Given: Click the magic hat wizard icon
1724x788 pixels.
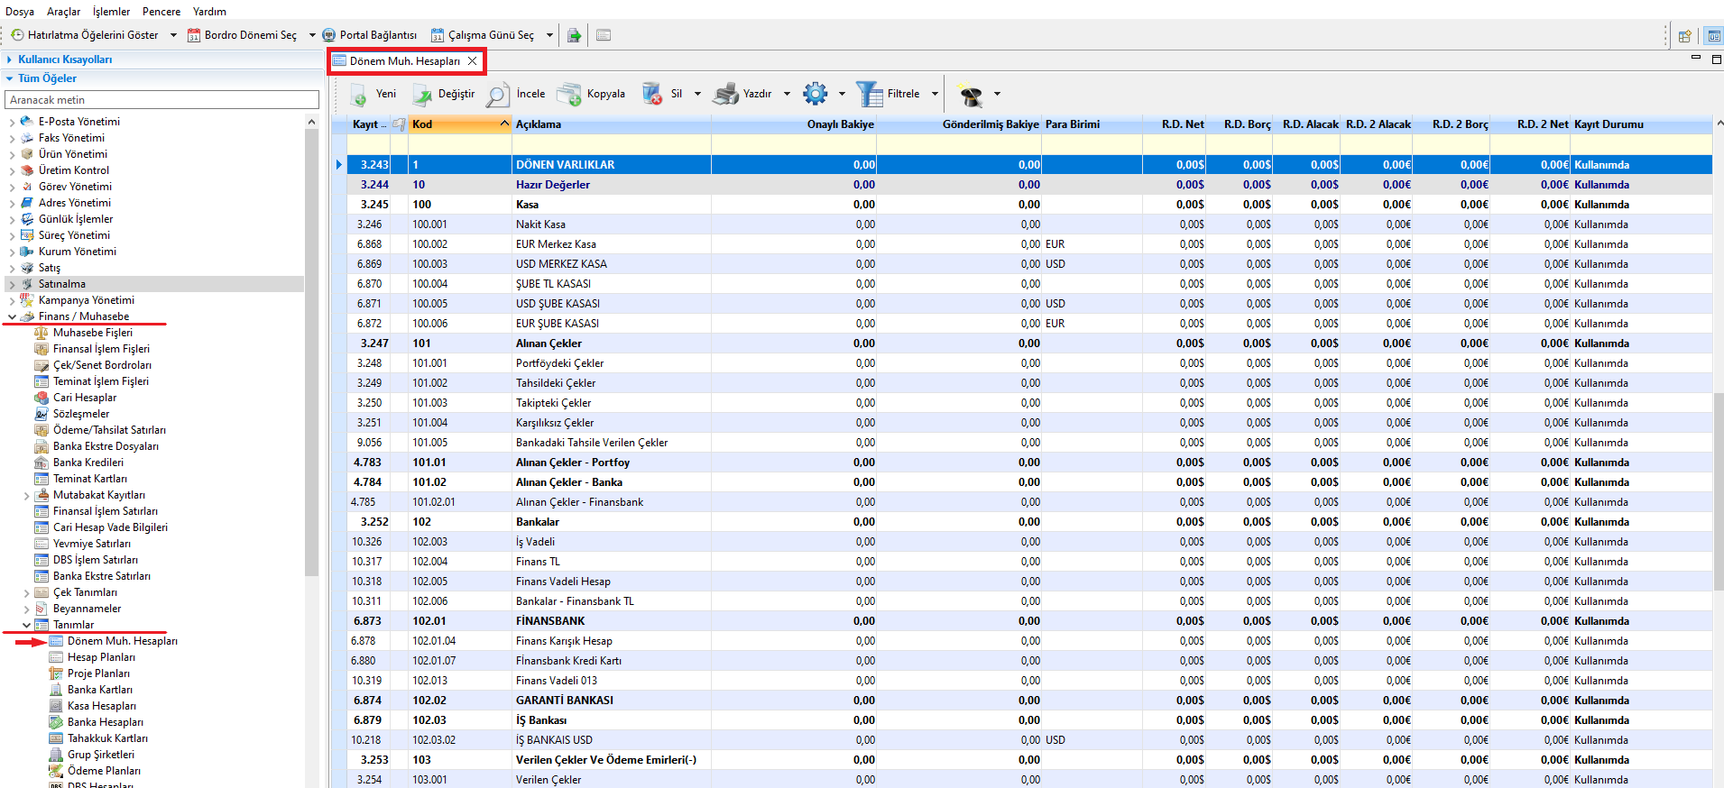Looking at the screenshot, I should (971, 95).
